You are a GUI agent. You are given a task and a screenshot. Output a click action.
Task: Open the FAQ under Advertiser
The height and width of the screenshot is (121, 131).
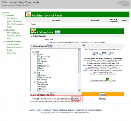point(9,39)
